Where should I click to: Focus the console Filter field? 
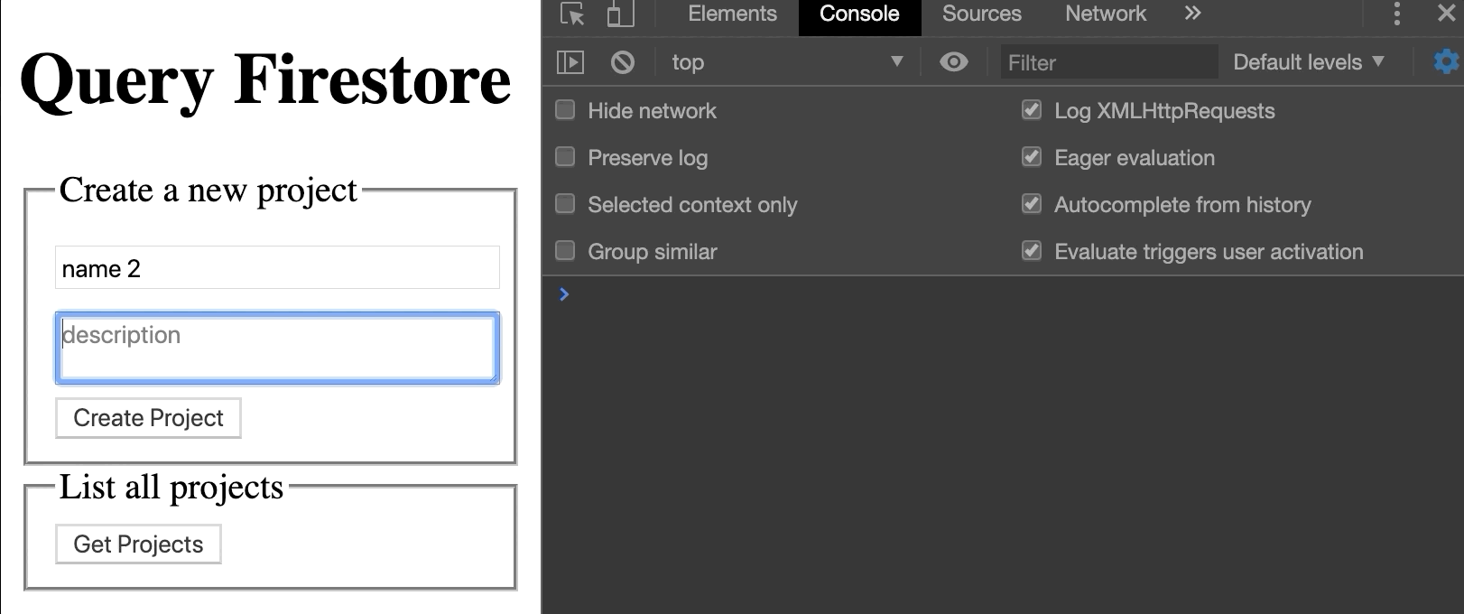pos(1109,62)
